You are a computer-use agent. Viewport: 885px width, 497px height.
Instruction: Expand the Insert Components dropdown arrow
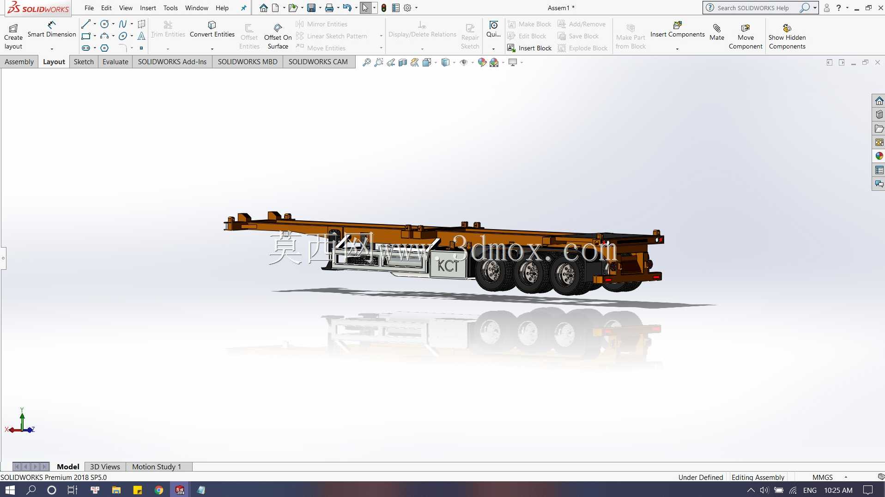(677, 48)
